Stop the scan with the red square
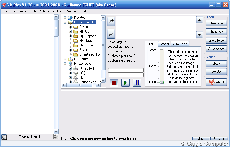 pos(114,83)
